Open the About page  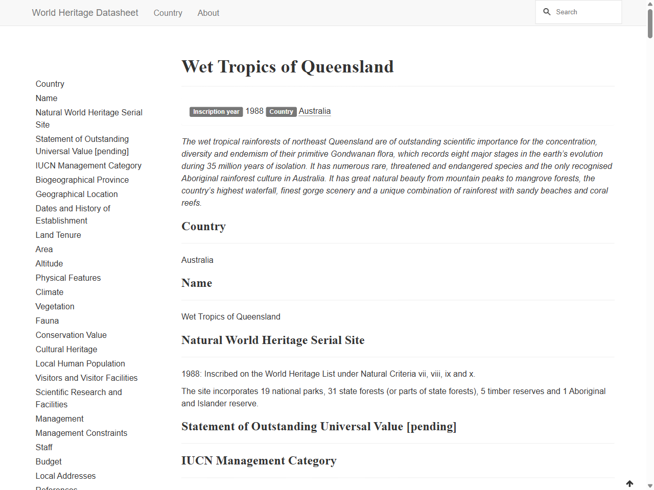208,13
